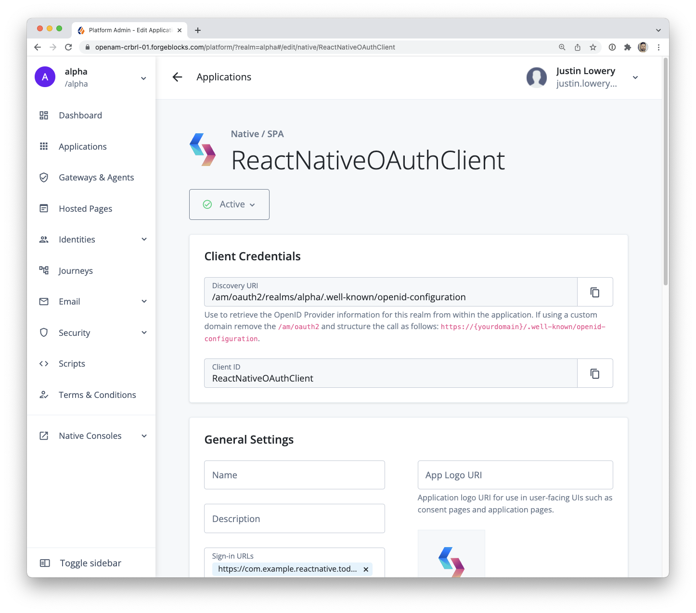Click the page vertical scrollbar

point(666,171)
